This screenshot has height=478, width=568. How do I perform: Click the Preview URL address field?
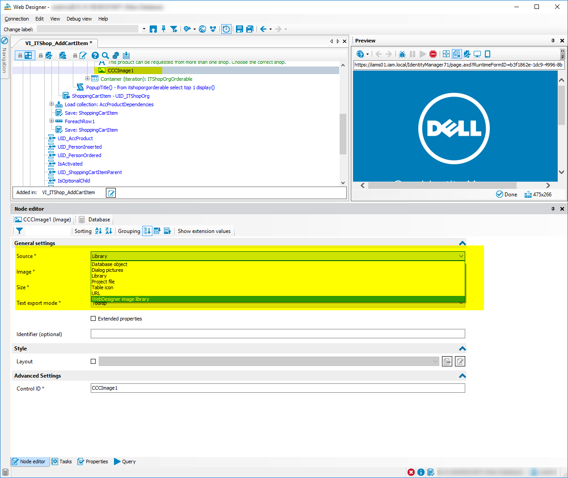(459, 65)
